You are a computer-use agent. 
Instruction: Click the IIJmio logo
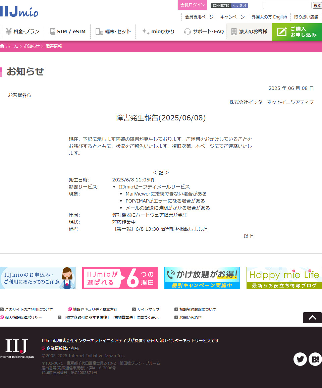[19, 11]
